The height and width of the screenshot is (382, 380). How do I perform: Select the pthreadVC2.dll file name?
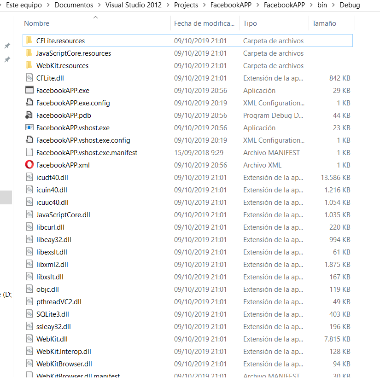(59, 302)
